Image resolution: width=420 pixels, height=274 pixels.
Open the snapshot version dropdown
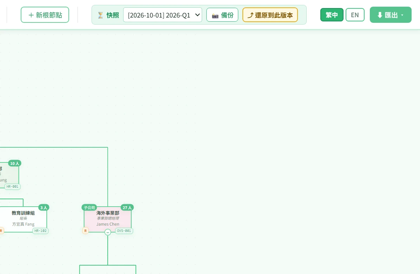[x=162, y=15]
